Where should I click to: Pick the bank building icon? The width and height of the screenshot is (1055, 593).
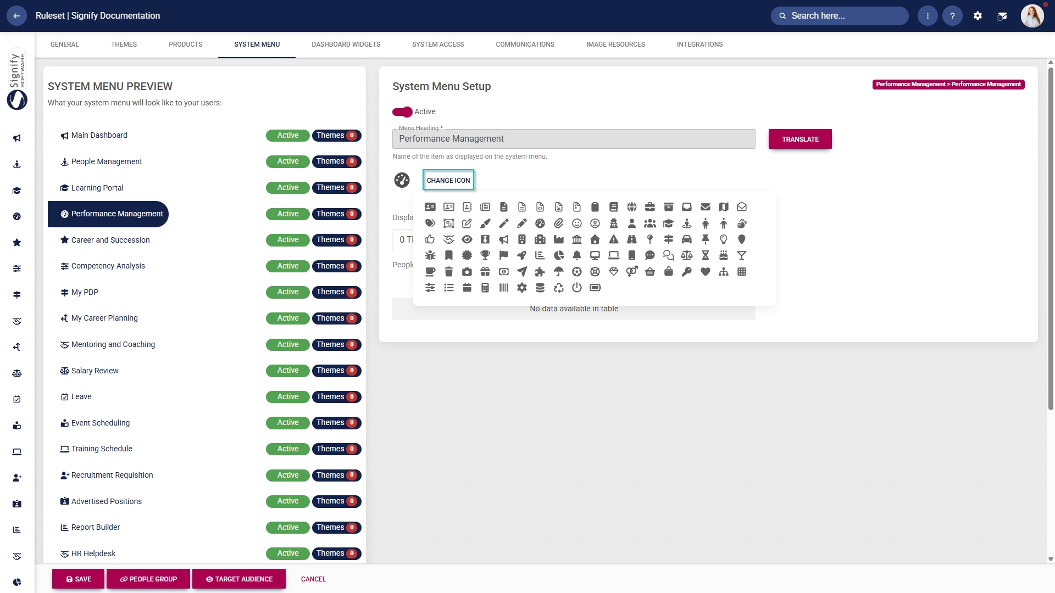(577, 239)
